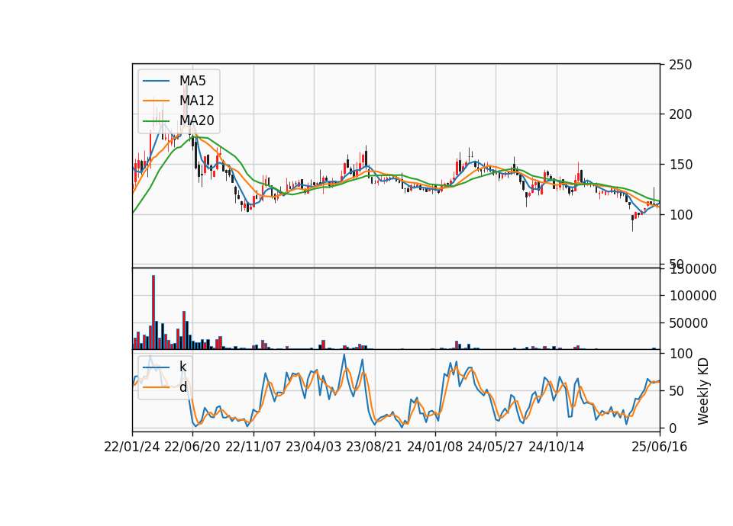Click the 200 price axis label
This screenshot has width=733, height=526.
pyautogui.click(x=680, y=114)
